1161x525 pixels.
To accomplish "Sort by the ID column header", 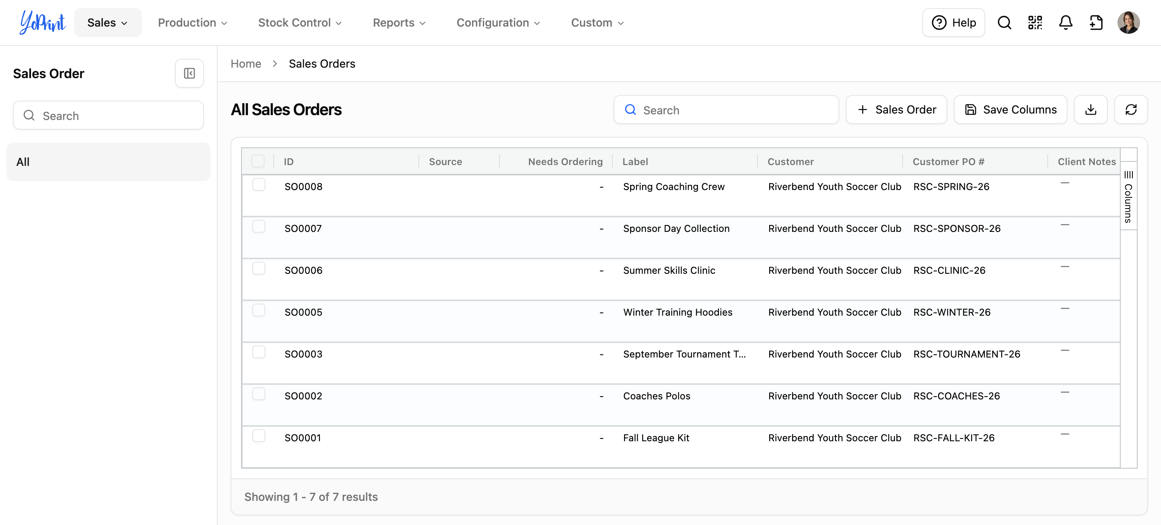I will 289,161.
